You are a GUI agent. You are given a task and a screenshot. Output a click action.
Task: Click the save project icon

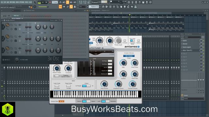(143, 2)
